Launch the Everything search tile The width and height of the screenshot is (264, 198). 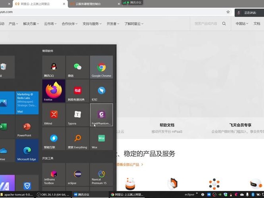pos(78,139)
